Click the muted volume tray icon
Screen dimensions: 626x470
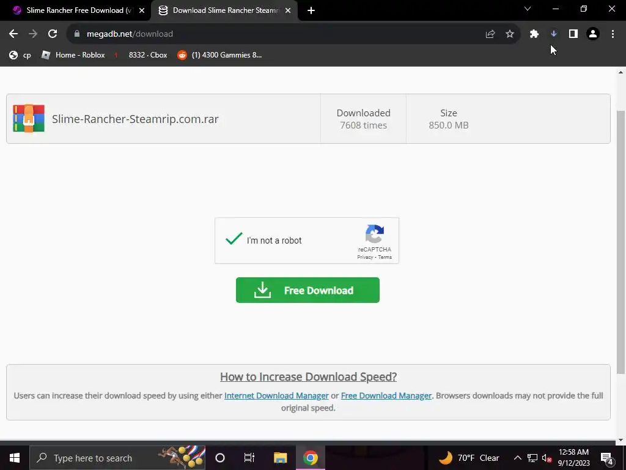coord(547,458)
